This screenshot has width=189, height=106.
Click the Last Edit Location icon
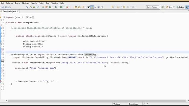coord(124,7)
